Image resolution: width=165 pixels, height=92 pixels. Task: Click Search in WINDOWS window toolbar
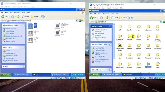[x=114, y=18]
